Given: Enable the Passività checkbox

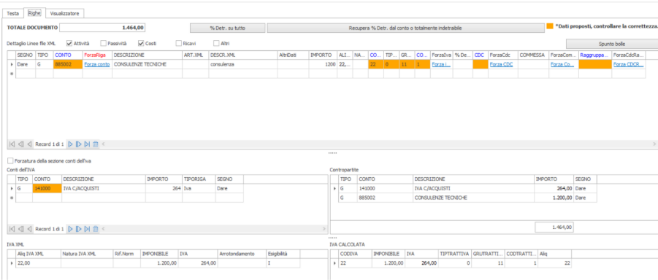Looking at the screenshot, I should pyautogui.click(x=103, y=43).
